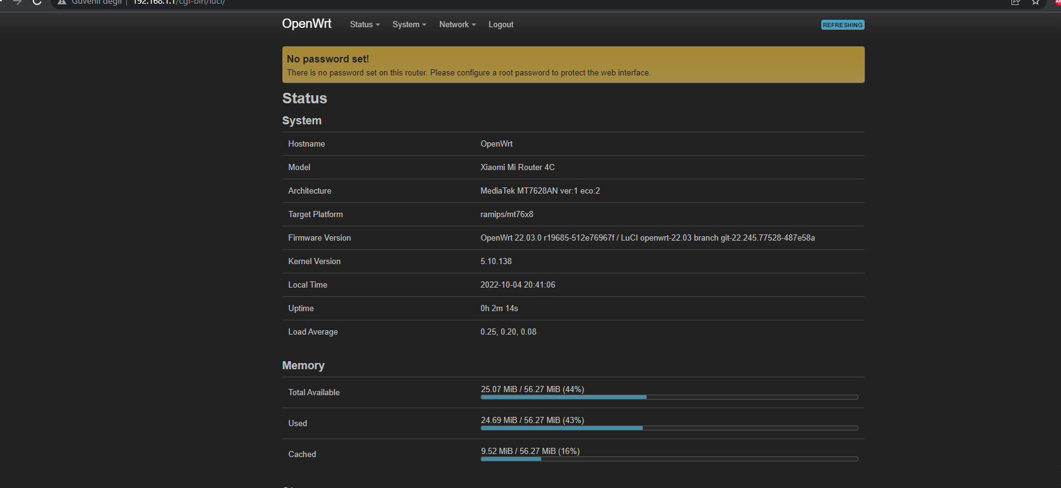Click the 'Cached' memory label
The width and height of the screenshot is (1061, 488).
click(x=302, y=455)
